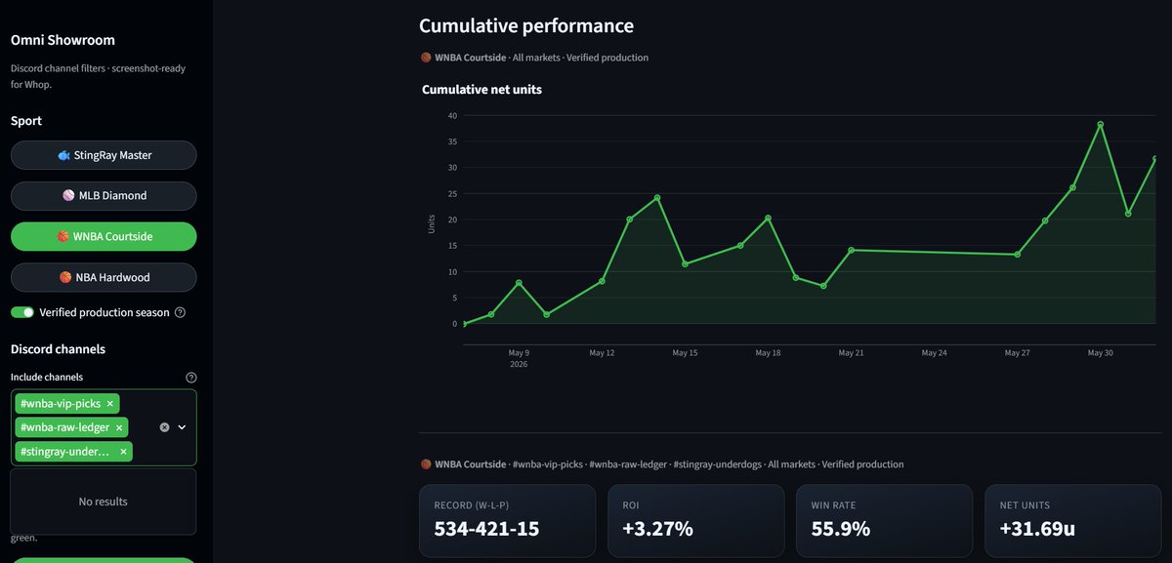1172x563 pixels.
Task: Click the May 12 axis label
Action: [x=603, y=353]
